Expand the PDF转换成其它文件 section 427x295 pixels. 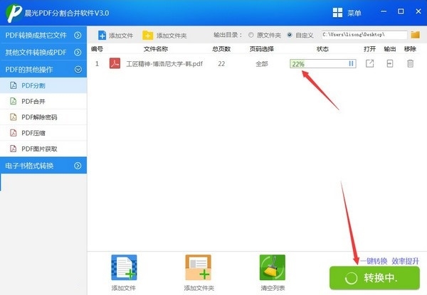click(43, 35)
